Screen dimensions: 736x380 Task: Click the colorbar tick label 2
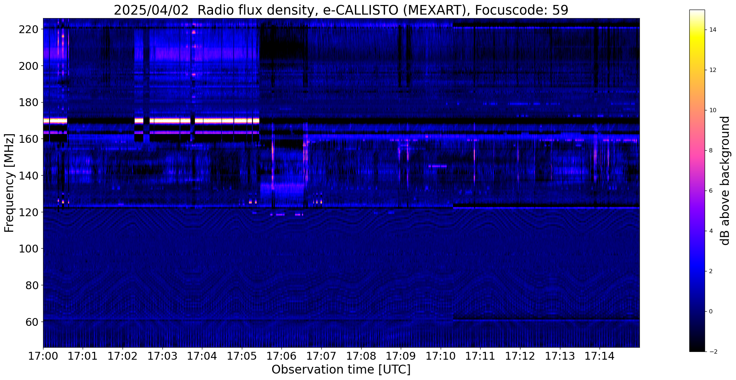711,271
